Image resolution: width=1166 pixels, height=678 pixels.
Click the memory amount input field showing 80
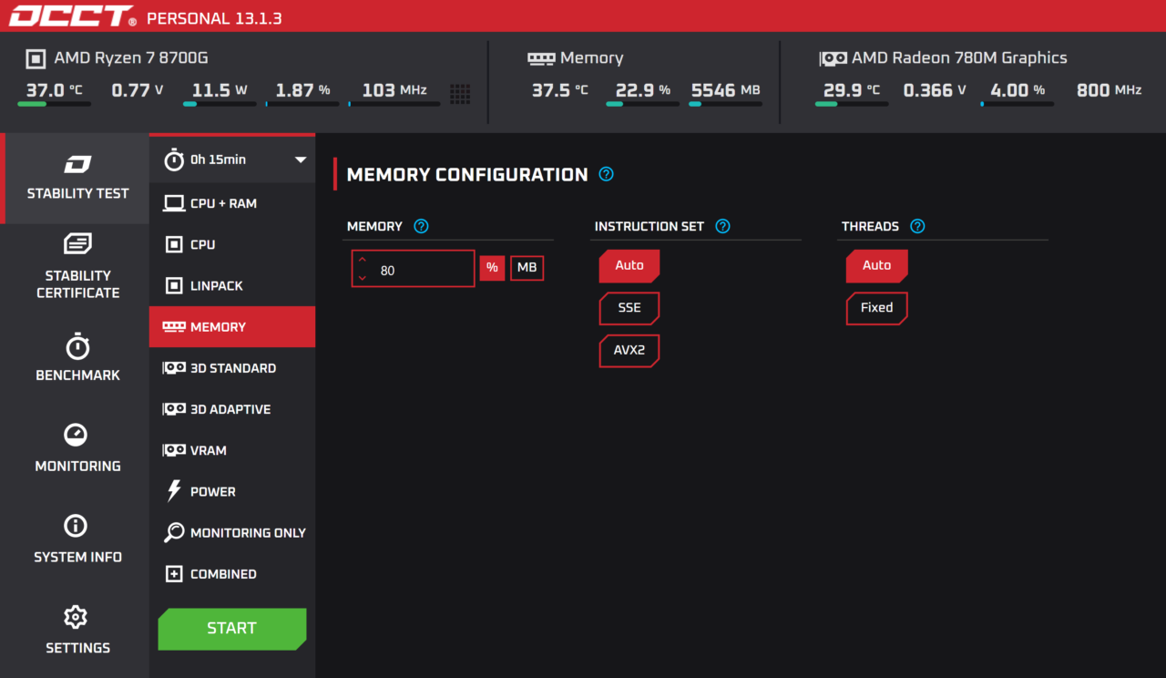coord(414,269)
